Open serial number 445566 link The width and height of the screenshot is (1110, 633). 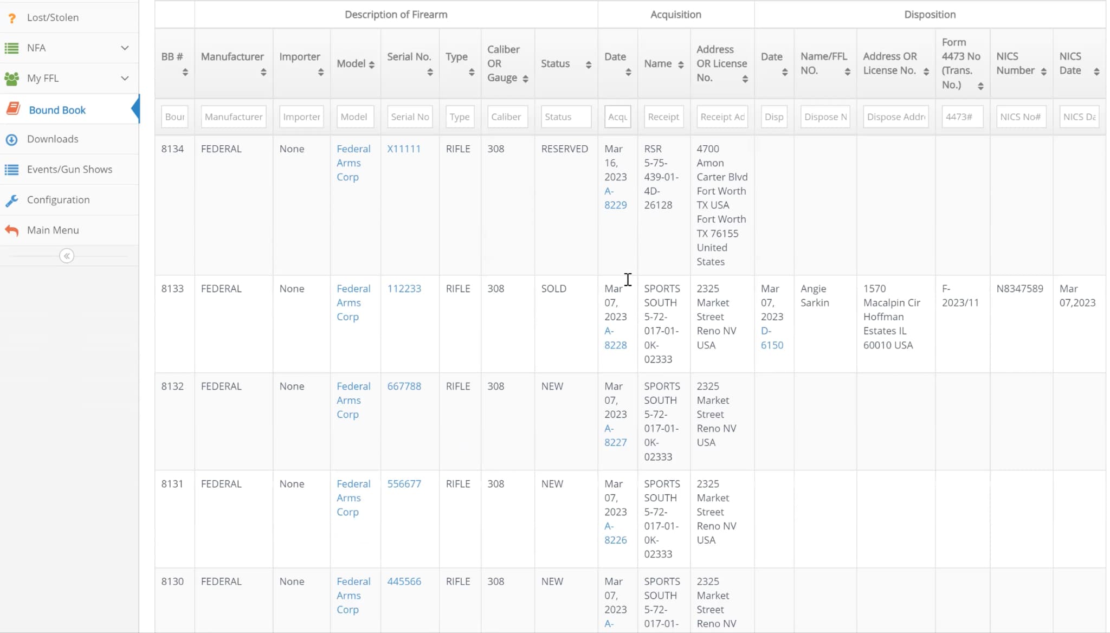pyautogui.click(x=404, y=582)
